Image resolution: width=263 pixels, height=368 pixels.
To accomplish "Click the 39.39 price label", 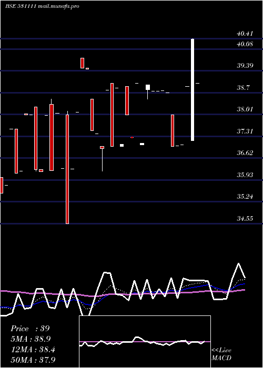I will [x=245, y=66].
